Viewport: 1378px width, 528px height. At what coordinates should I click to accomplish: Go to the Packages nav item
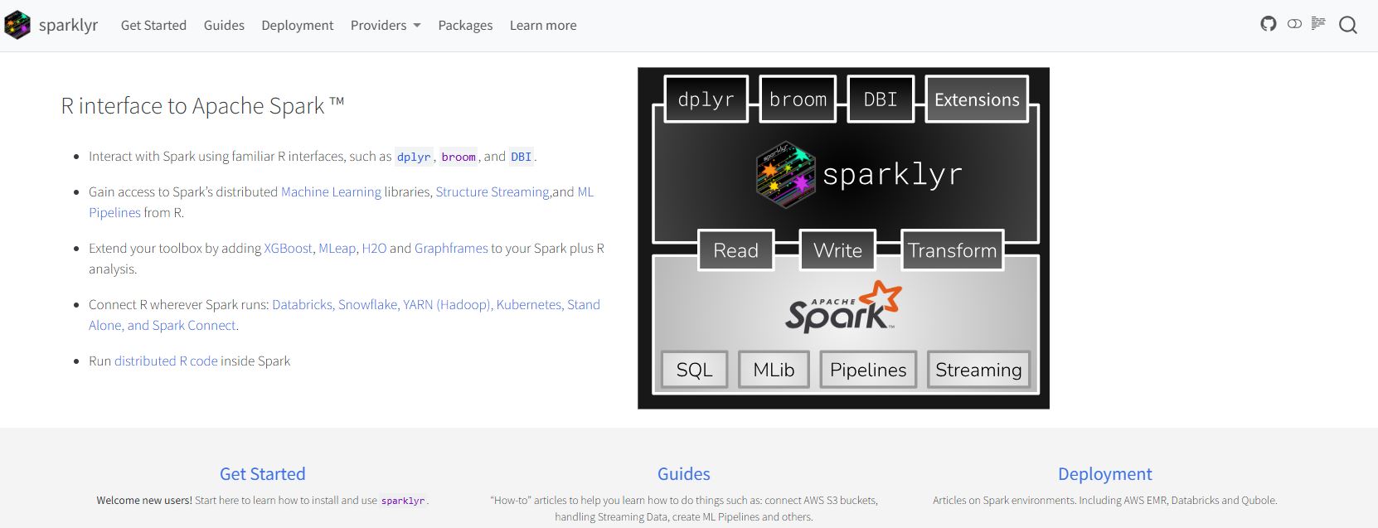tap(465, 25)
